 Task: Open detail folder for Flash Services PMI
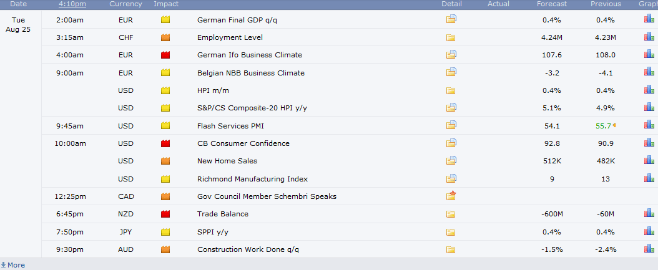(x=451, y=126)
